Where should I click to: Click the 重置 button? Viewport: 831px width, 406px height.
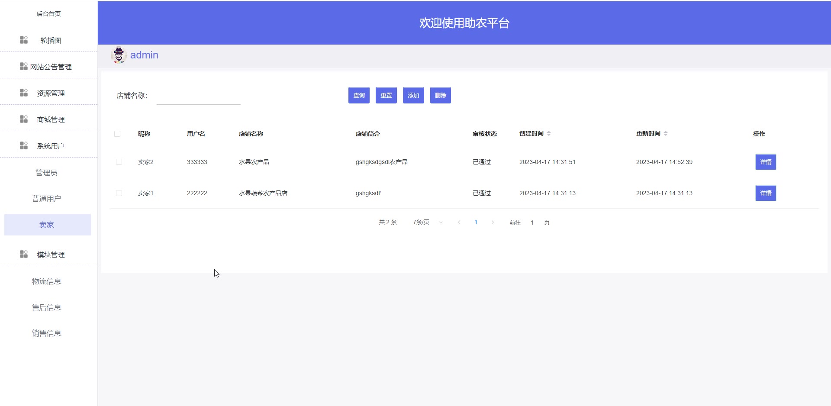(x=386, y=95)
